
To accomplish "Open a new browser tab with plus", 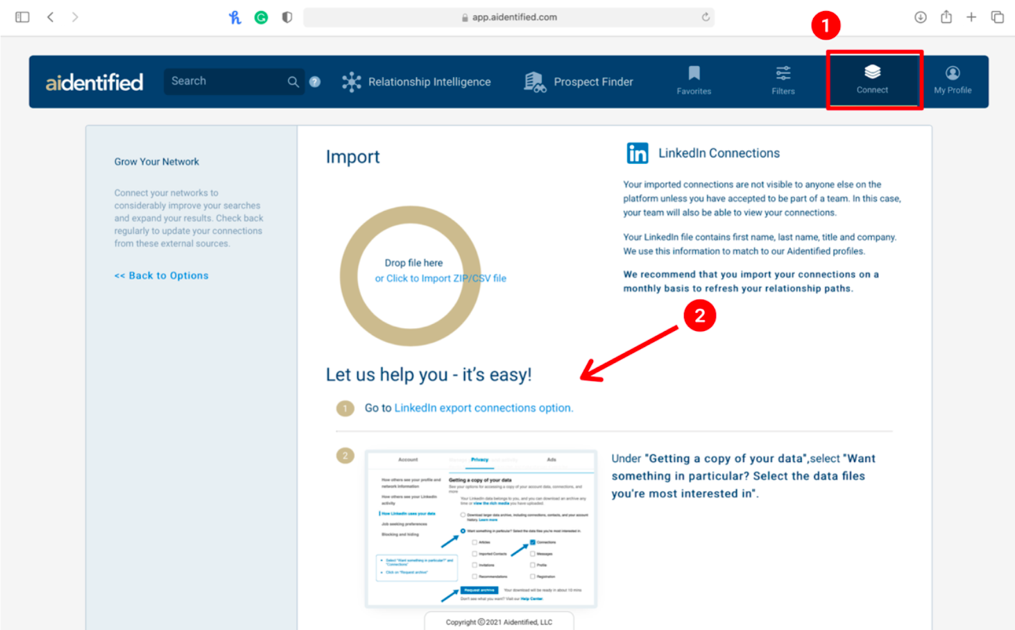I will pyautogui.click(x=971, y=17).
